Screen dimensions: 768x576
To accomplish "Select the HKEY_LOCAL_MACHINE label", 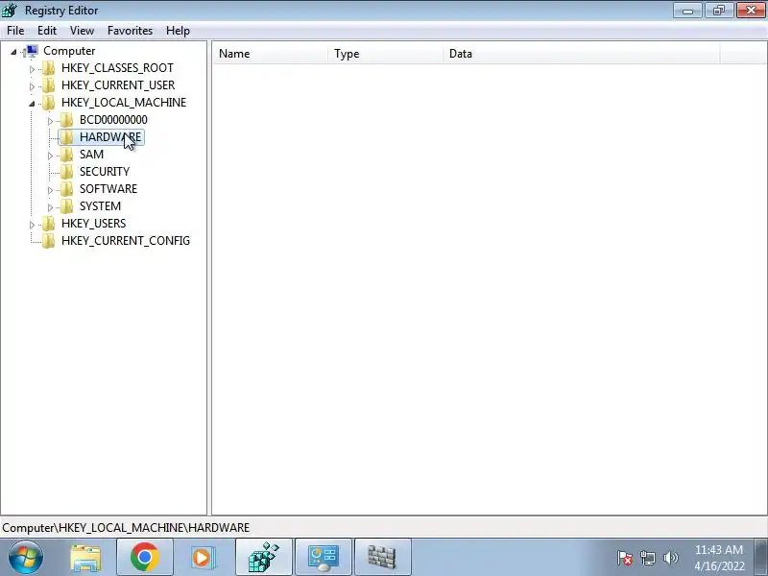I will (124, 103).
